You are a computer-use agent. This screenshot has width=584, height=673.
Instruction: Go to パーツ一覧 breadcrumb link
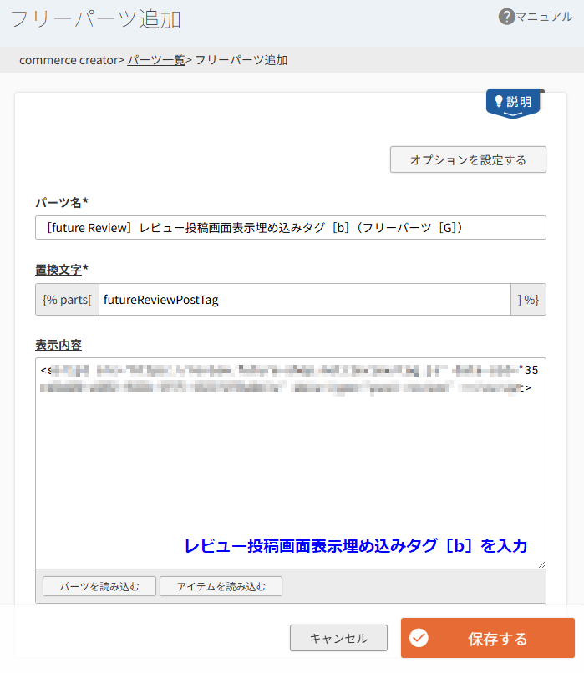156,60
